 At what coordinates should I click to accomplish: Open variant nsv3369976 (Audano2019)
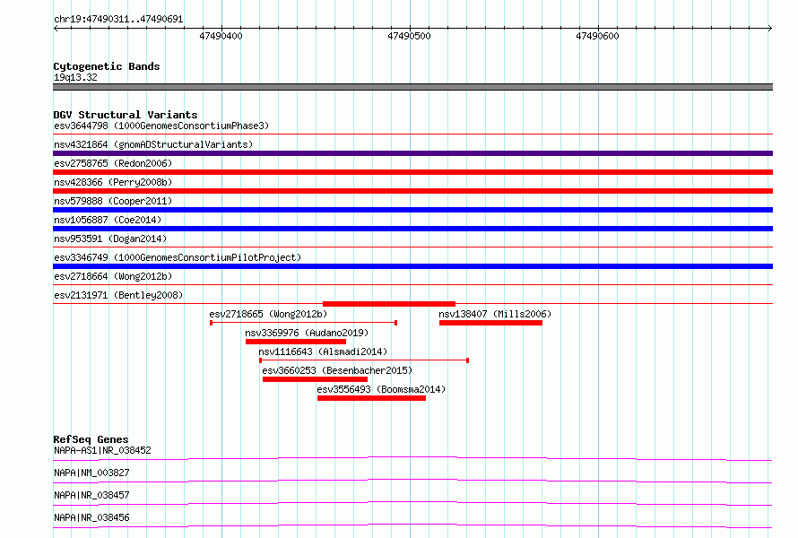pos(307,333)
